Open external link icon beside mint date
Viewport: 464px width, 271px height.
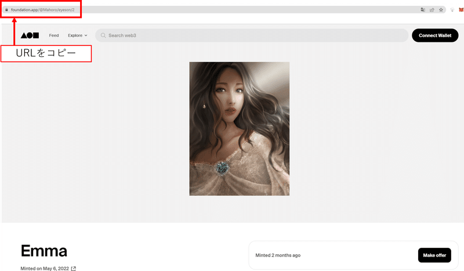(x=74, y=269)
